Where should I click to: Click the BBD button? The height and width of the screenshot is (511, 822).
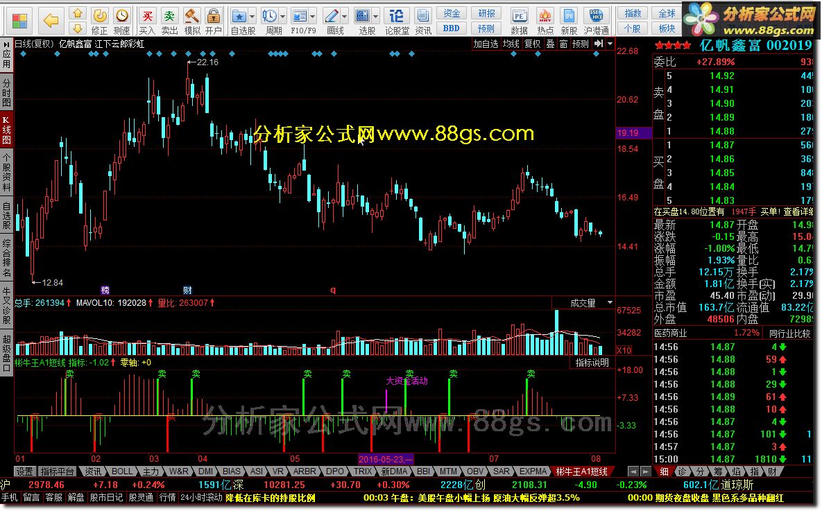click(x=452, y=28)
